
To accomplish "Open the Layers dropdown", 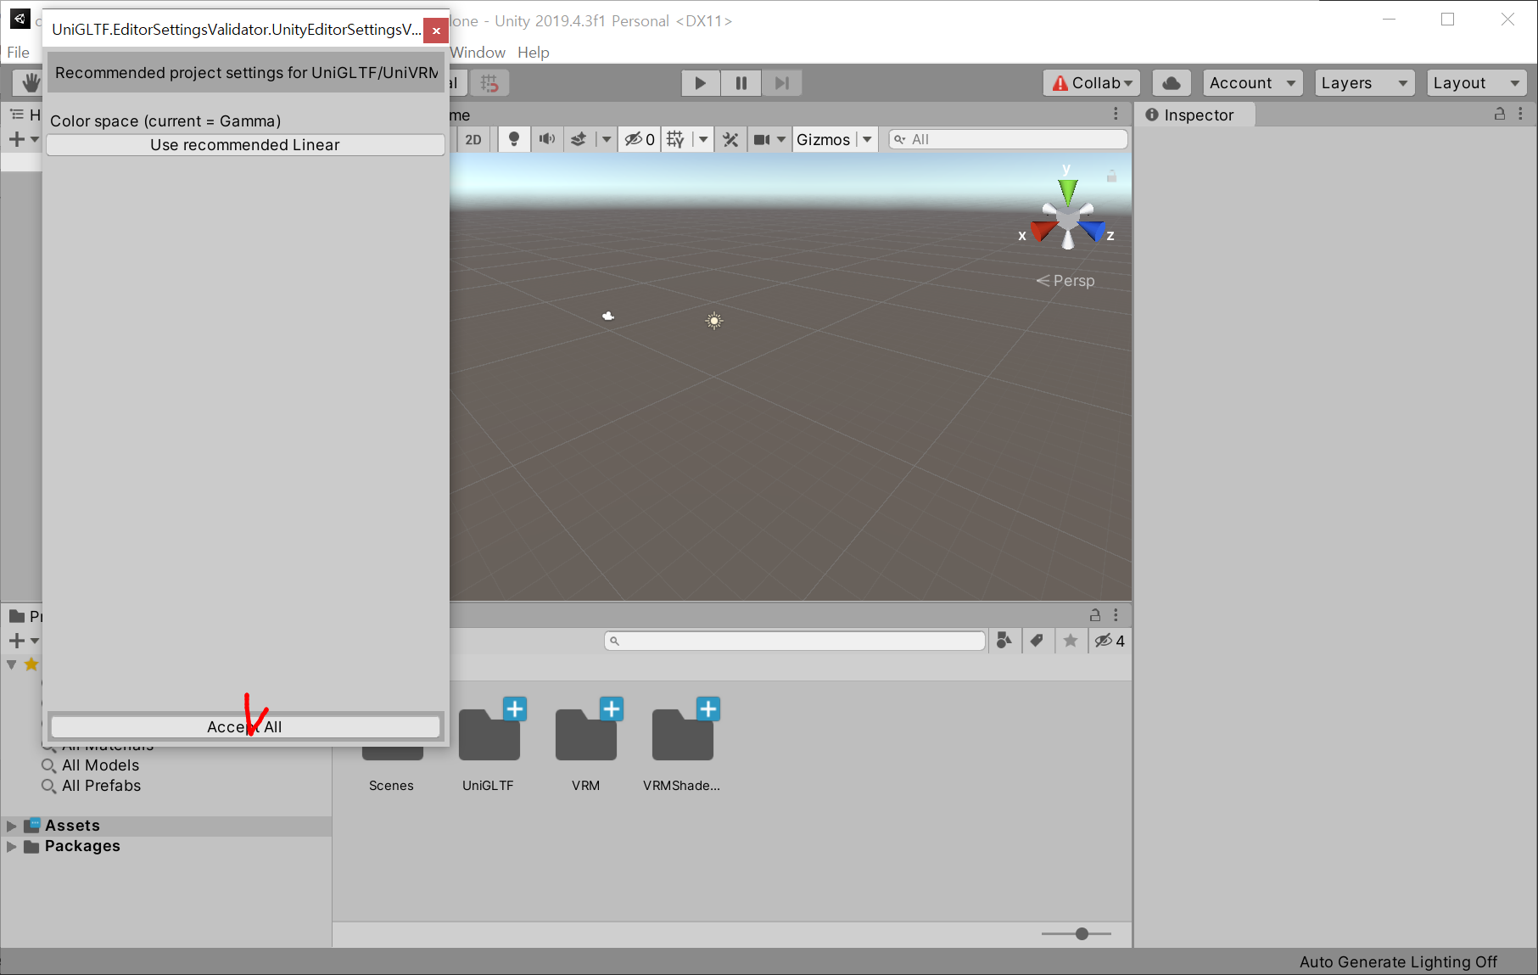I will coord(1364,83).
